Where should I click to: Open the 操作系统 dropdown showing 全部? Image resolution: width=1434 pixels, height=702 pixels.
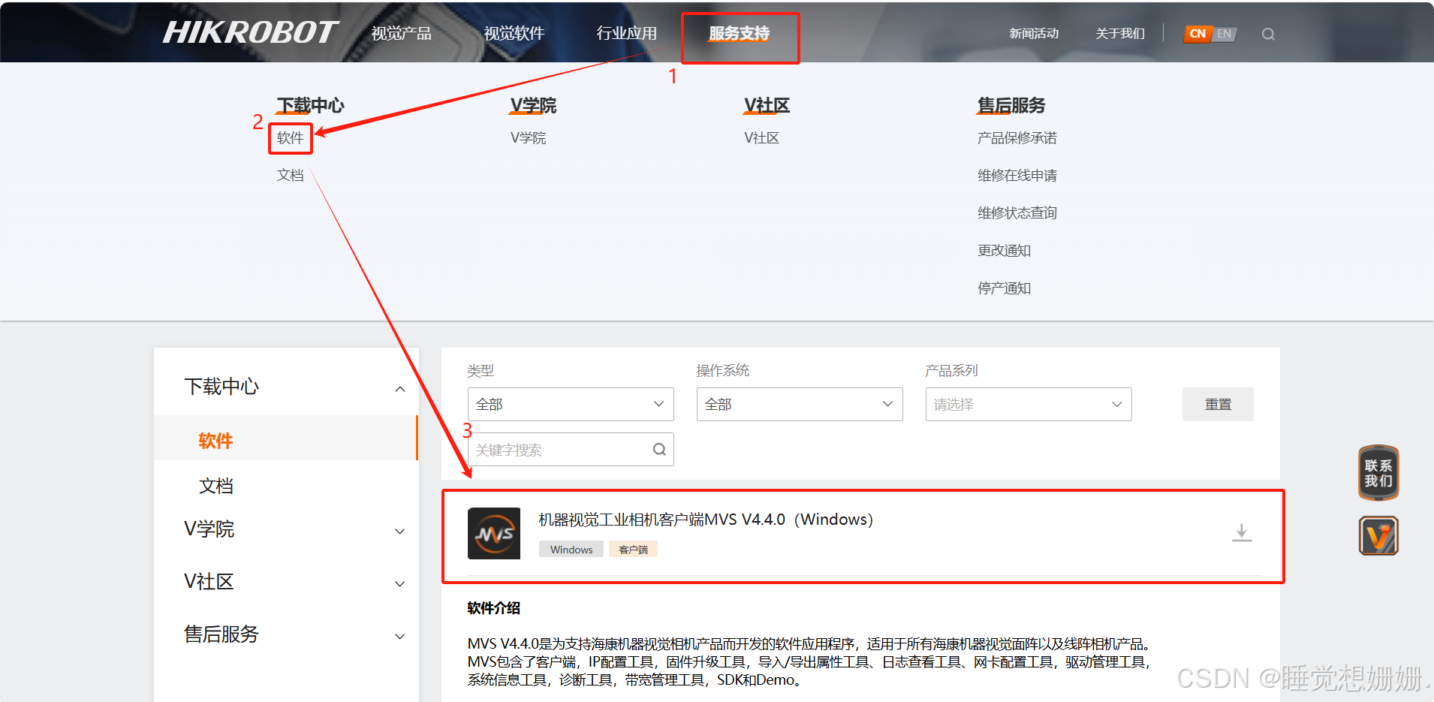pyautogui.click(x=800, y=404)
